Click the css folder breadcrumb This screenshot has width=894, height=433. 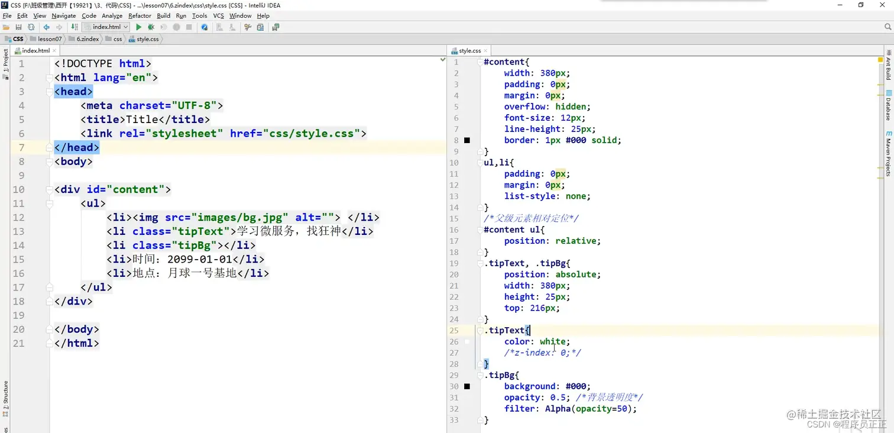tap(114, 39)
